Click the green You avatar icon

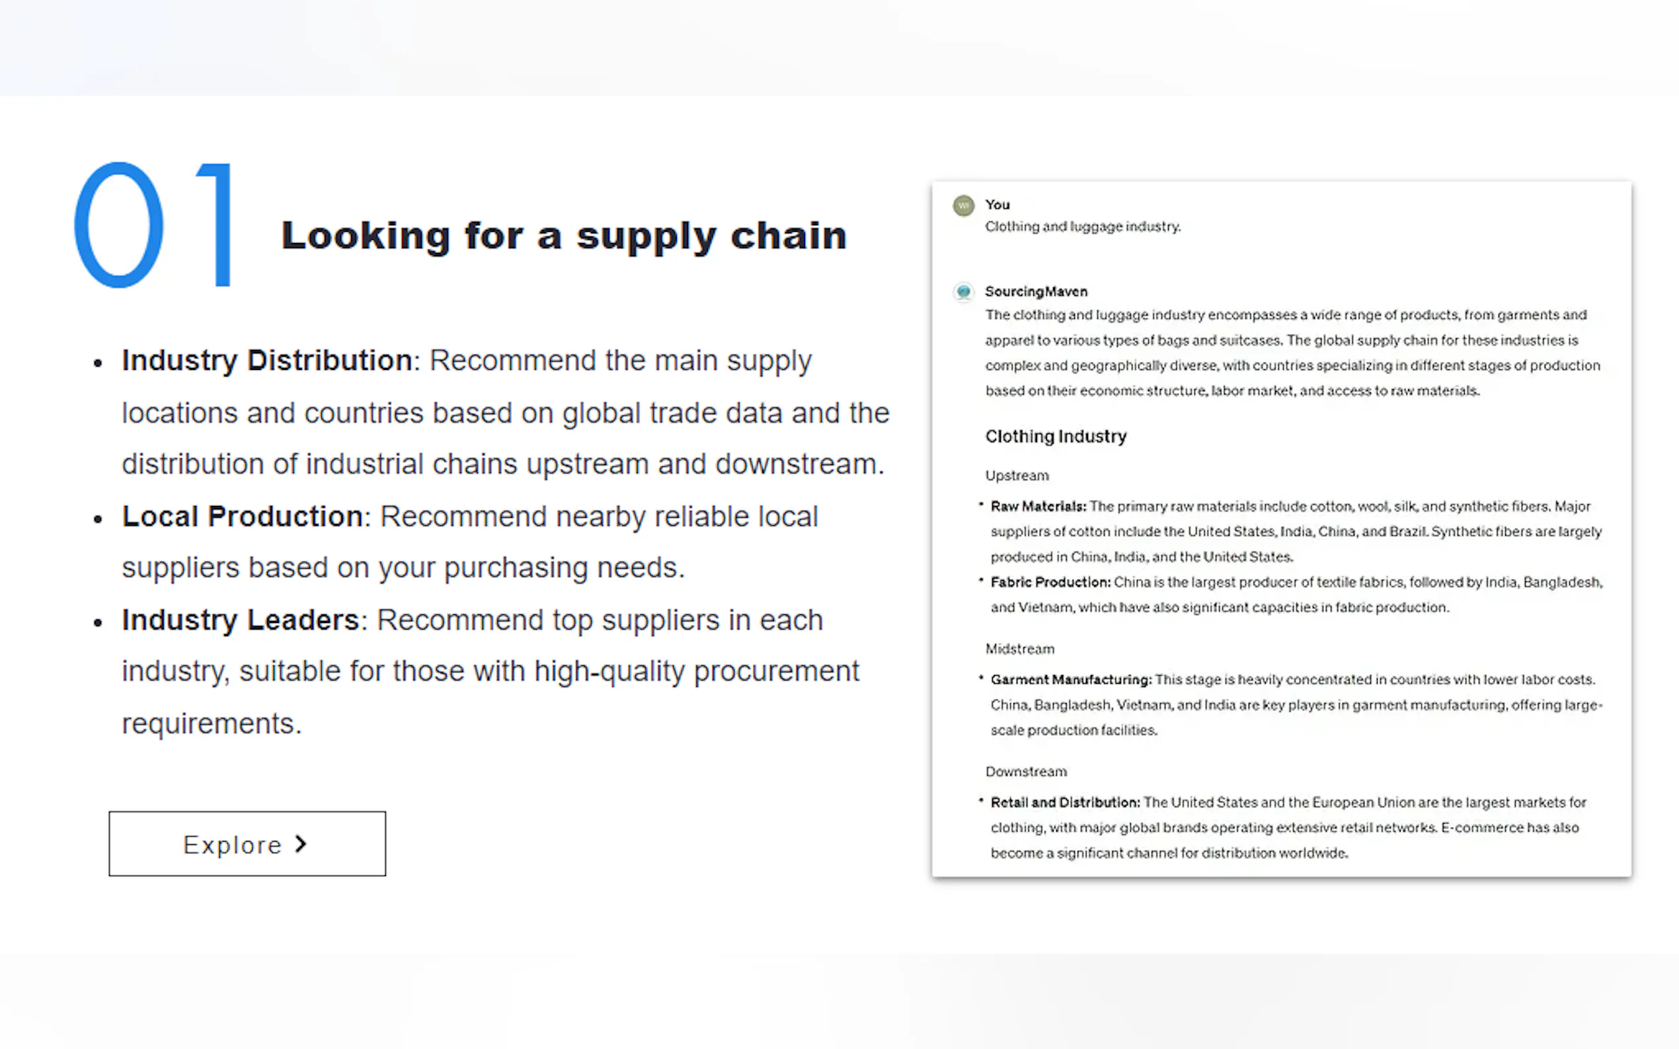click(x=963, y=205)
